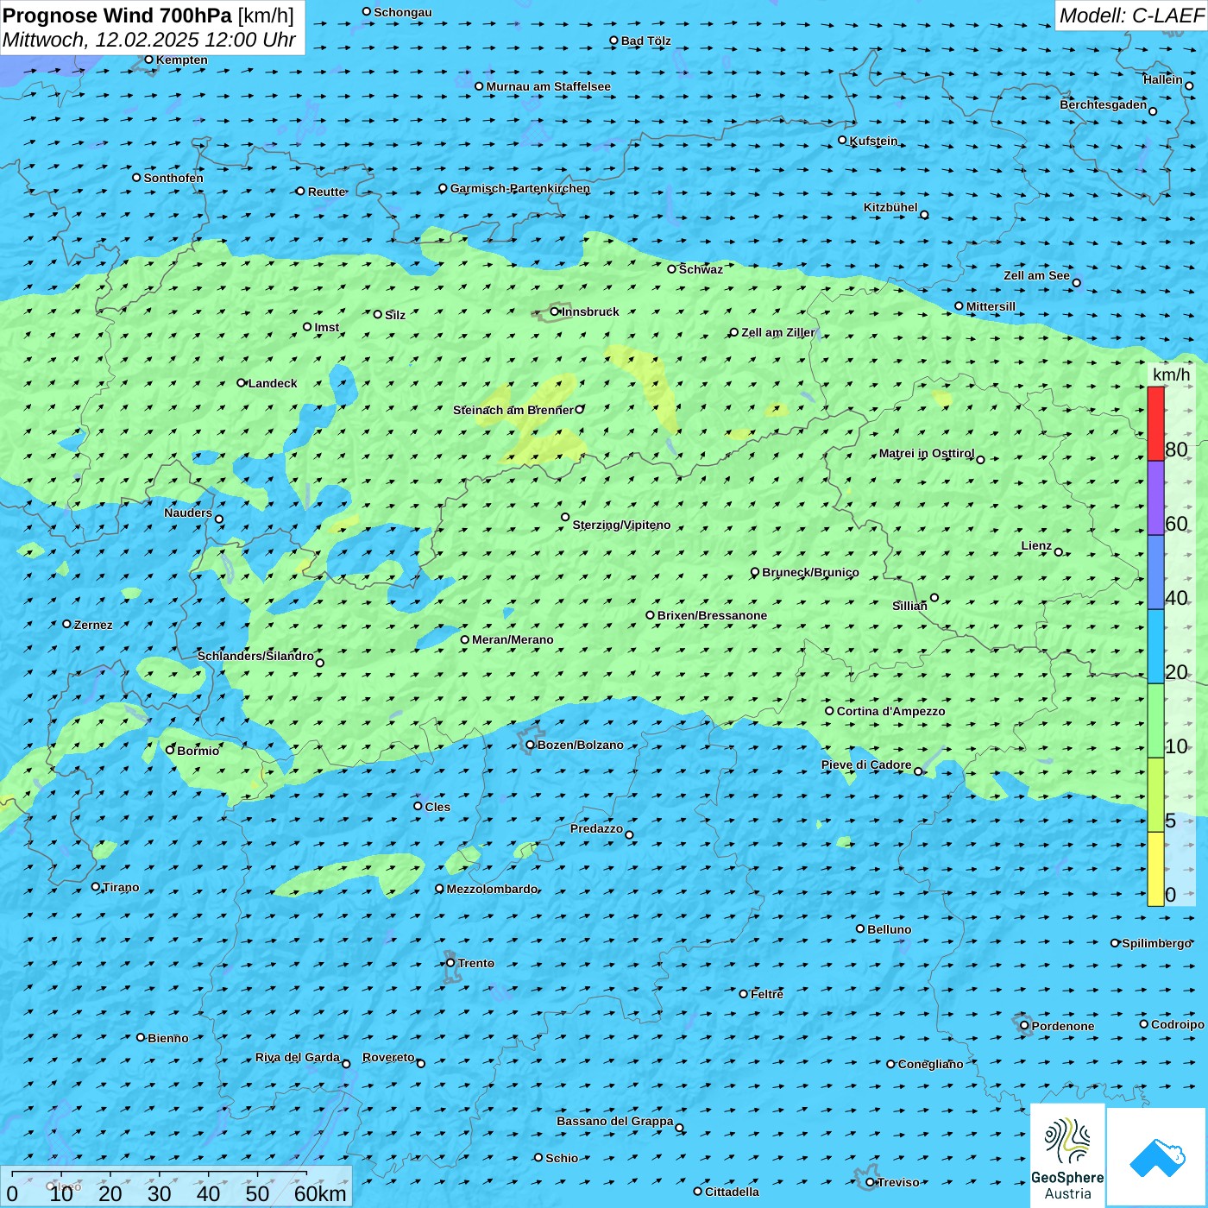Click the Pordenone city marker
This screenshot has height=1208, width=1208.
(1024, 1025)
